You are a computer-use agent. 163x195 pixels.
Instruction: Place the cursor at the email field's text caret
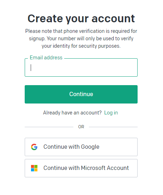(31, 68)
